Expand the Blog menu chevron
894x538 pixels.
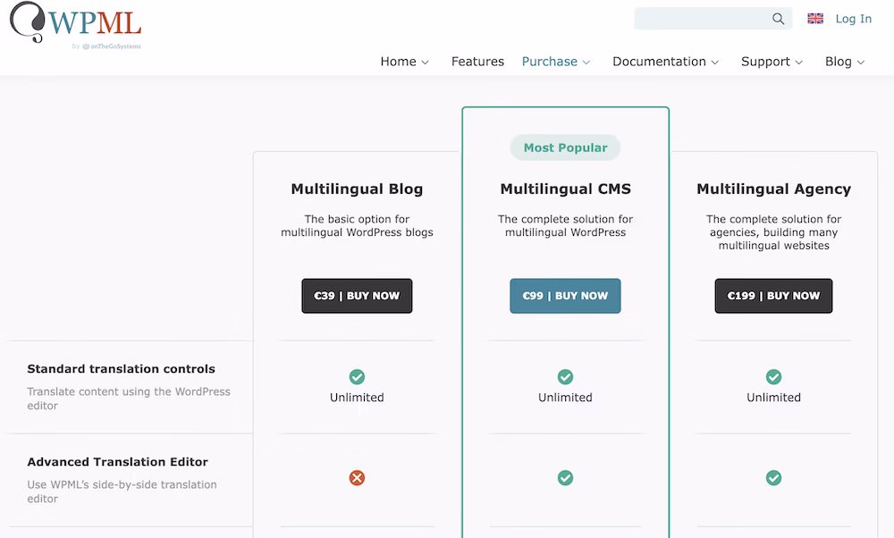coord(861,63)
